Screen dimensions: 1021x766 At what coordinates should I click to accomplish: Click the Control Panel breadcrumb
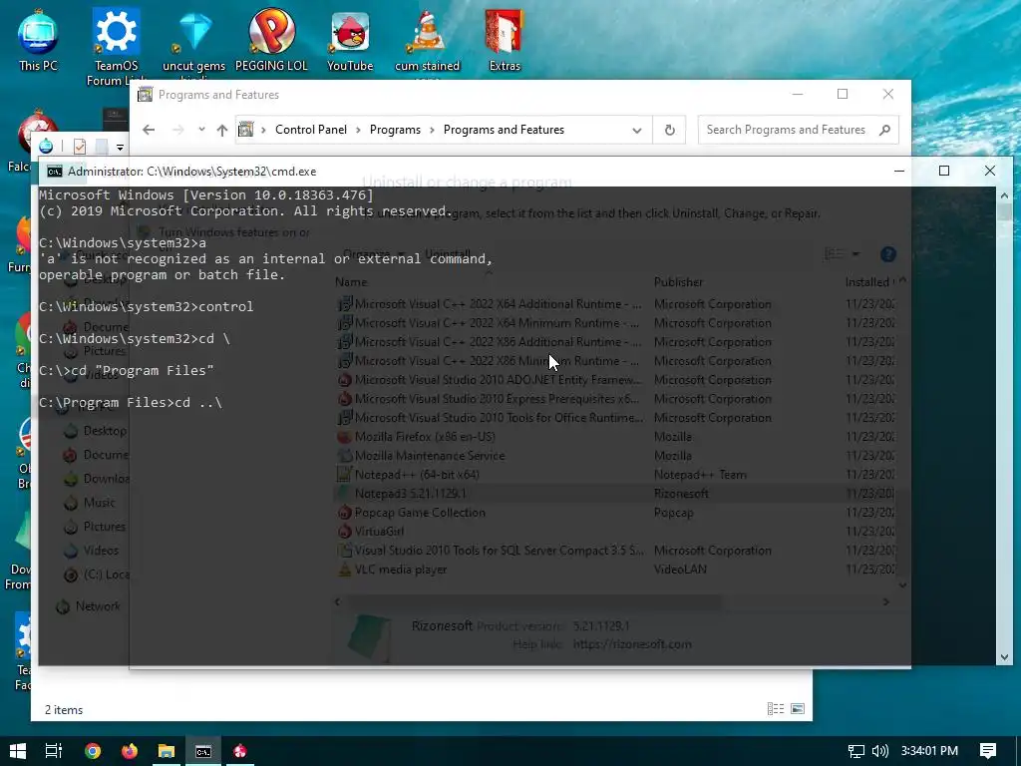[311, 130]
